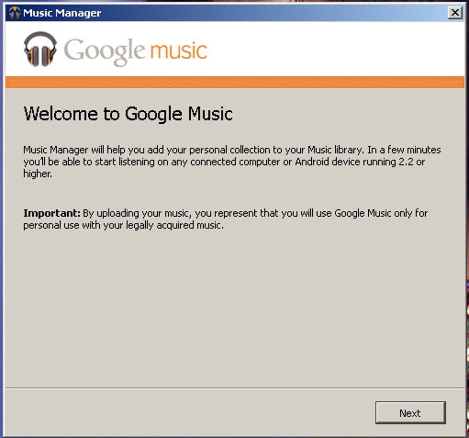This screenshot has height=438, width=469.
Task: Click the horizontal separator above Next
Action: [235, 388]
